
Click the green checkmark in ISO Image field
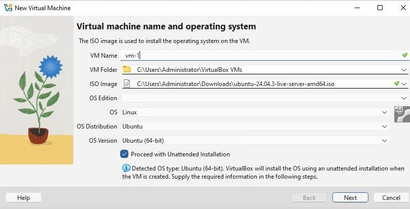pos(397,83)
